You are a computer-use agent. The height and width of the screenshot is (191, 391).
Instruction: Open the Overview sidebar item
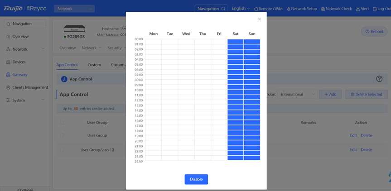[x=20, y=36]
